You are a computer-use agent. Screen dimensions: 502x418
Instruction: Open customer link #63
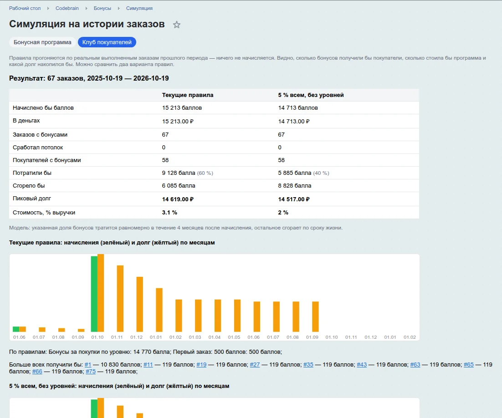coord(415,365)
